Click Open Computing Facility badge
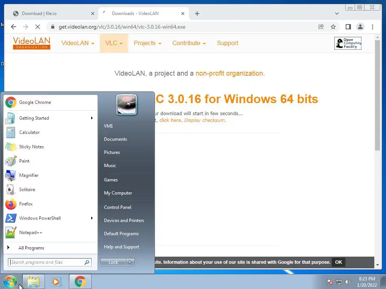386x289 pixels. [348, 43]
